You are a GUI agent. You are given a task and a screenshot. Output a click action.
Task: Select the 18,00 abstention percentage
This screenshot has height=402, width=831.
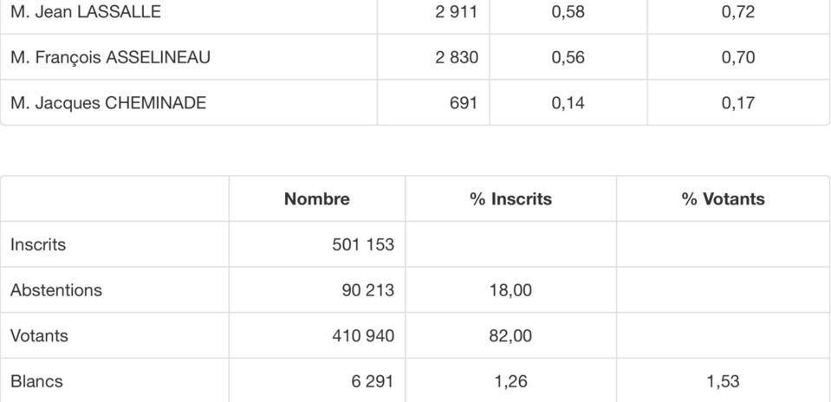(x=510, y=290)
